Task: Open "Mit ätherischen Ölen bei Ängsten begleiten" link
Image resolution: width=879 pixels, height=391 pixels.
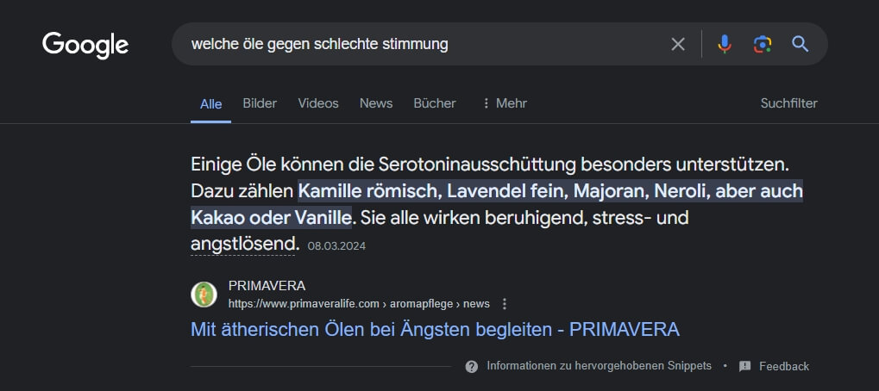Action: point(435,329)
